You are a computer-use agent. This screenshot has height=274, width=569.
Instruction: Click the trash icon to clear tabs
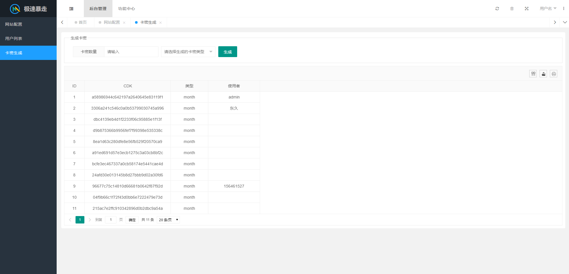click(512, 9)
